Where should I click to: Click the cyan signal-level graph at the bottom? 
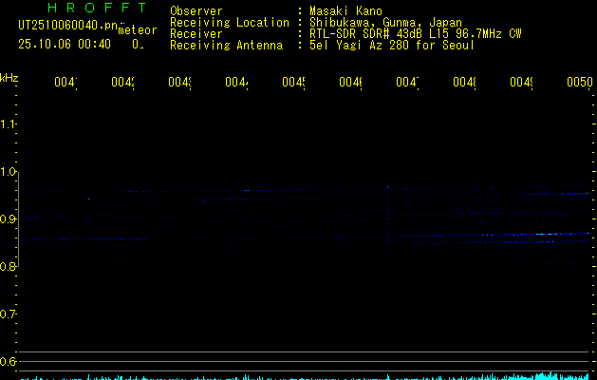tap(305, 376)
